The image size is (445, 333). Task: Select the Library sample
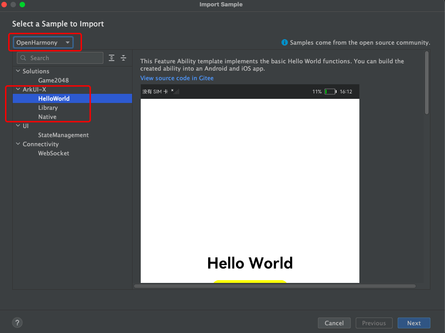tap(48, 108)
